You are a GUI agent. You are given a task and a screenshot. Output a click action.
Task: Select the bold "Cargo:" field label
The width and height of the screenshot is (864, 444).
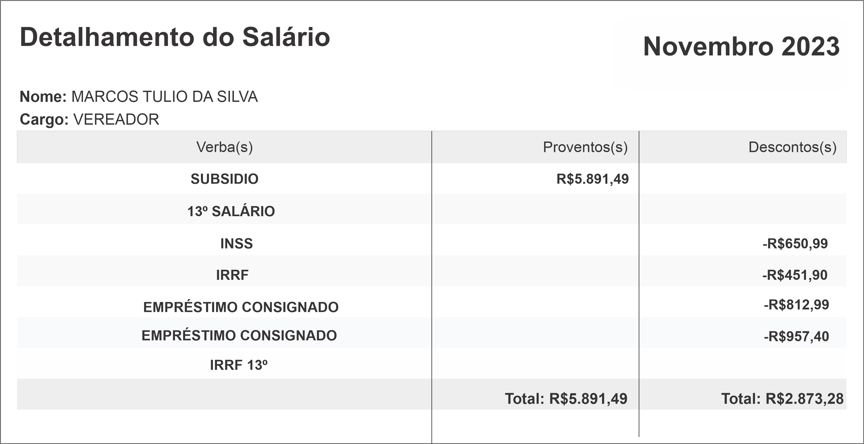coord(44,120)
